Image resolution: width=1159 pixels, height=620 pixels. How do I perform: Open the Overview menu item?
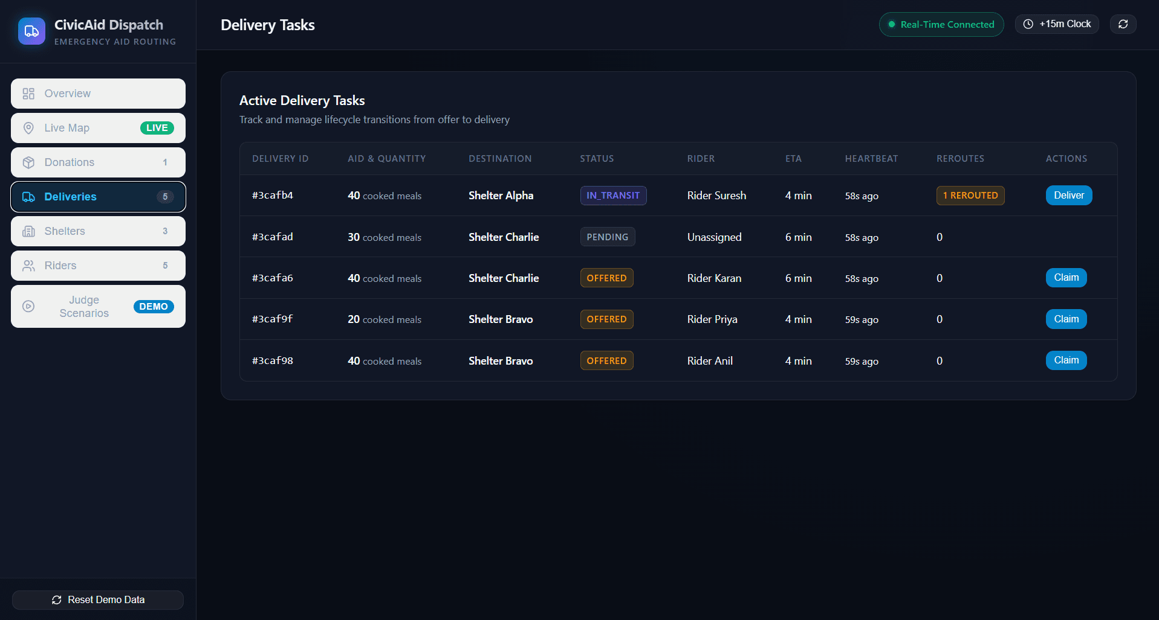(x=98, y=94)
